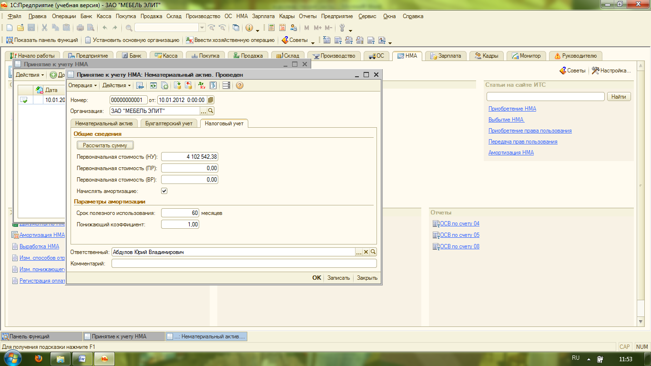Image resolution: width=651 pixels, height=366 pixels.
Task: Click the Dt/Kt posting result icon
Action: (202, 85)
